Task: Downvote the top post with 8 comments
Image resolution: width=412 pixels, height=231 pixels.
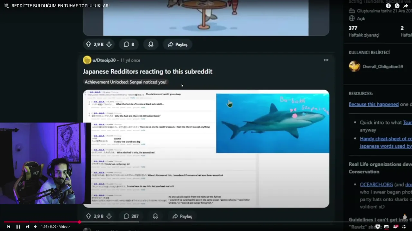Action: (x=109, y=44)
